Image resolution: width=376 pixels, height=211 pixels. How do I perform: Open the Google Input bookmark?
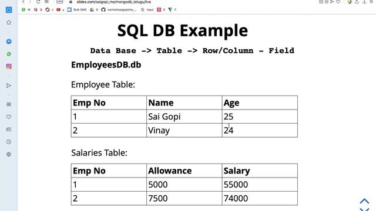coord(147,10)
